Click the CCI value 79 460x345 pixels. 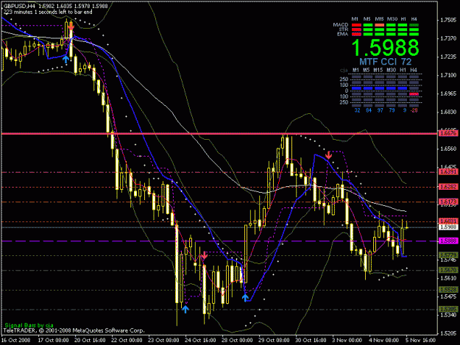(392, 110)
